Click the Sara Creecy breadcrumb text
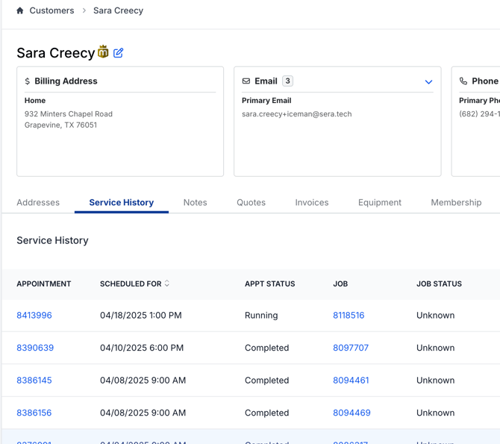 click(x=119, y=10)
